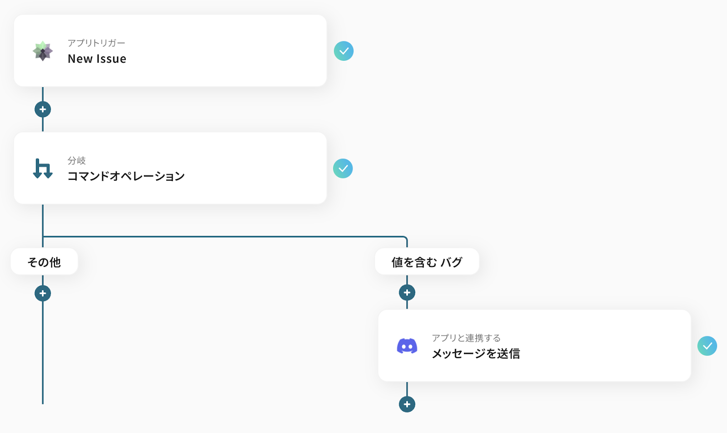Click the Discord logo icon

coord(407,346)
